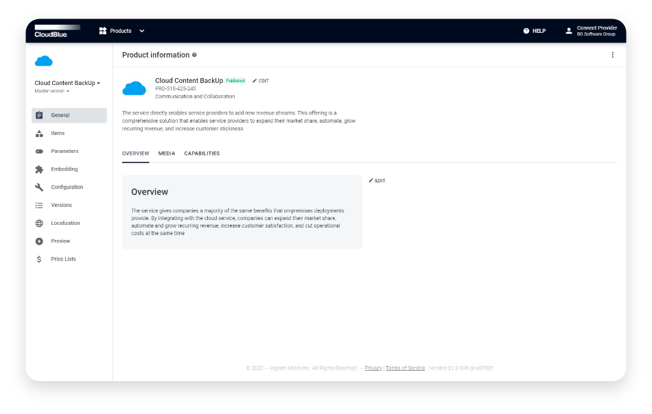The height and width of the screenshot is (414, 652).
Task: Open Localization in the sidebar
Action: click(x=65, y=223)
